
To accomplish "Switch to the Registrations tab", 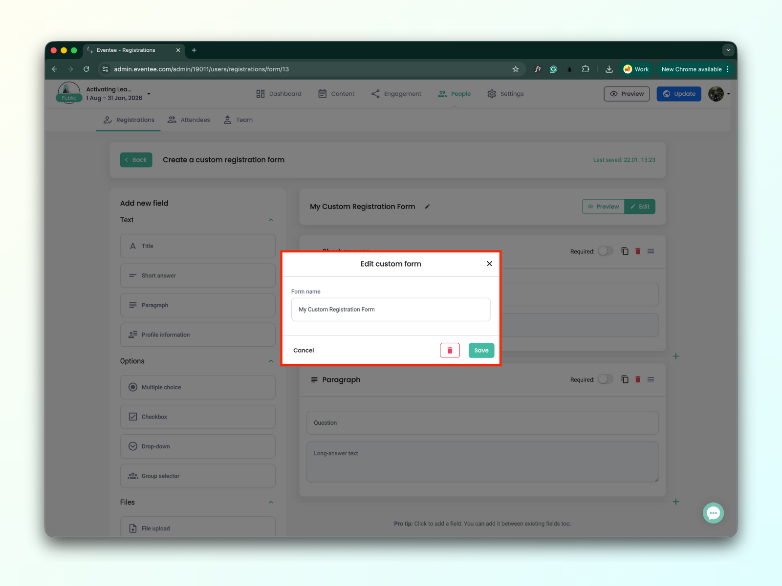I will coord(129,120).
